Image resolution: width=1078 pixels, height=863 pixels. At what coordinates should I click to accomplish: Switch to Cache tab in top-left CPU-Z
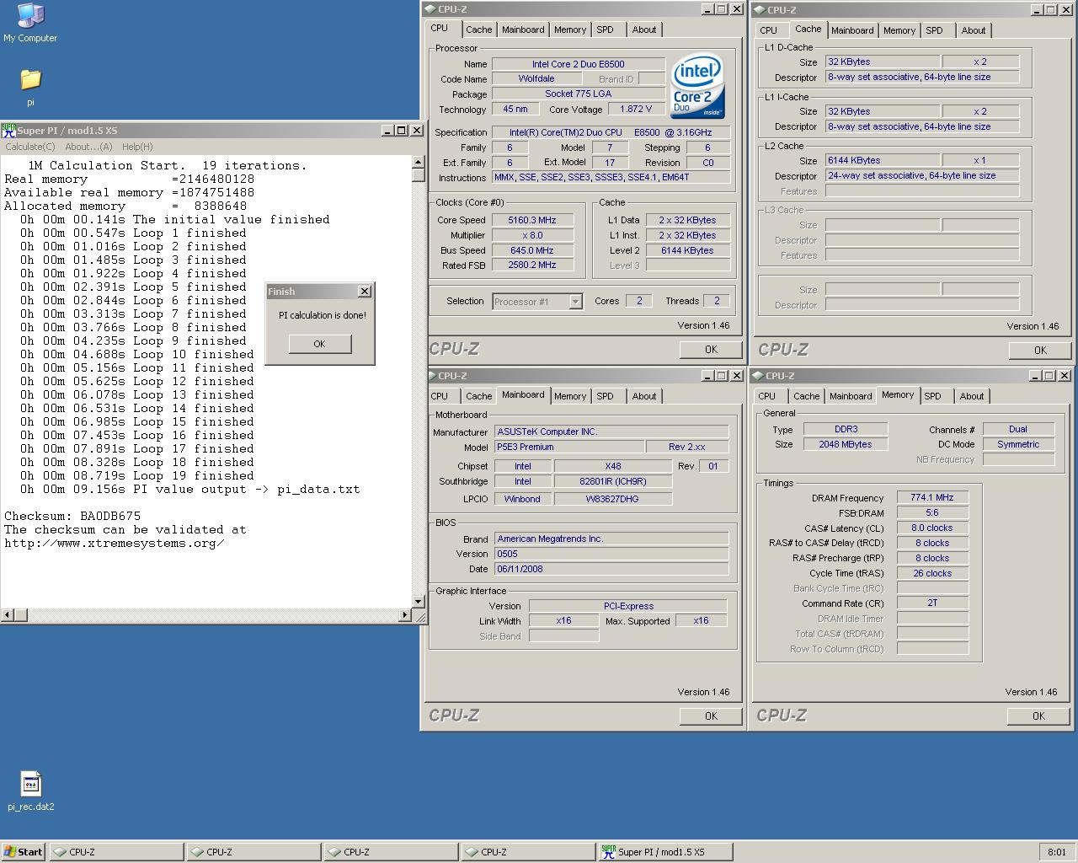pos(479,29)
